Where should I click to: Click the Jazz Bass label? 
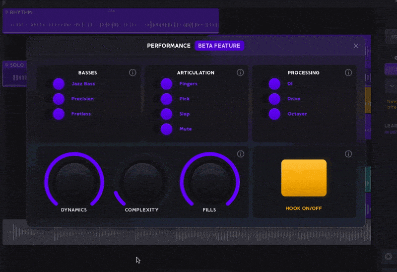point(83,84)
